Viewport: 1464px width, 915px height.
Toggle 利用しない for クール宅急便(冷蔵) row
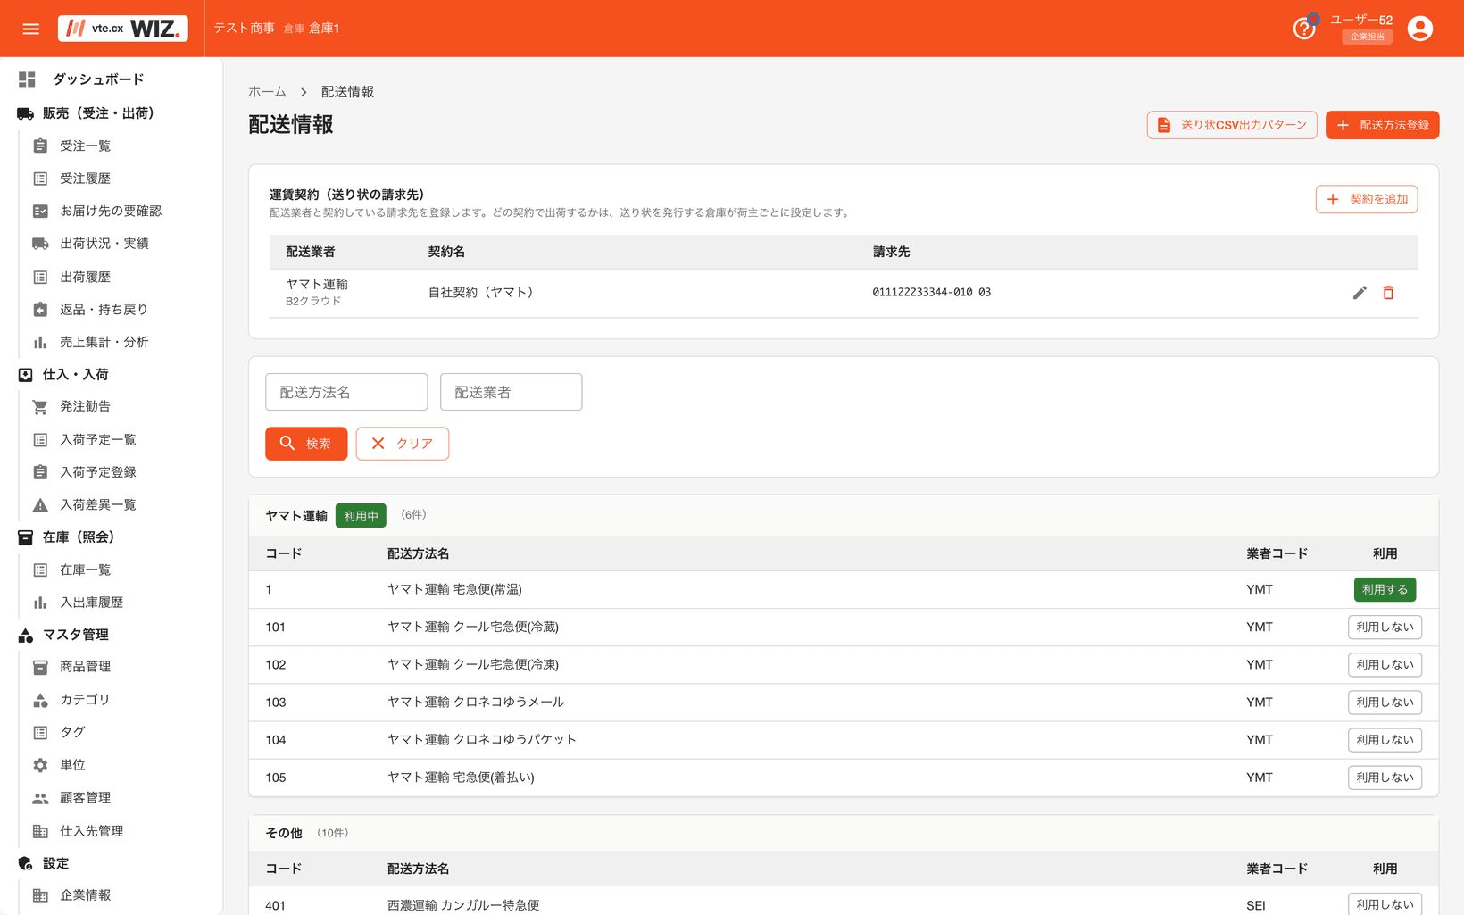pyautogui.click(x=1385, y=628)
